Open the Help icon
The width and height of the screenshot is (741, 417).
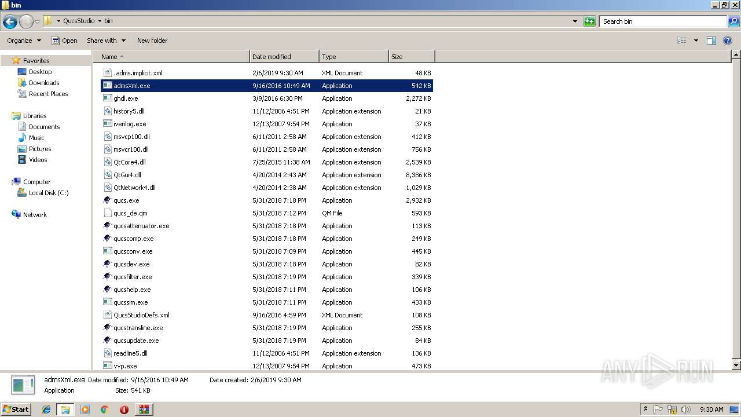coord(728,41)
